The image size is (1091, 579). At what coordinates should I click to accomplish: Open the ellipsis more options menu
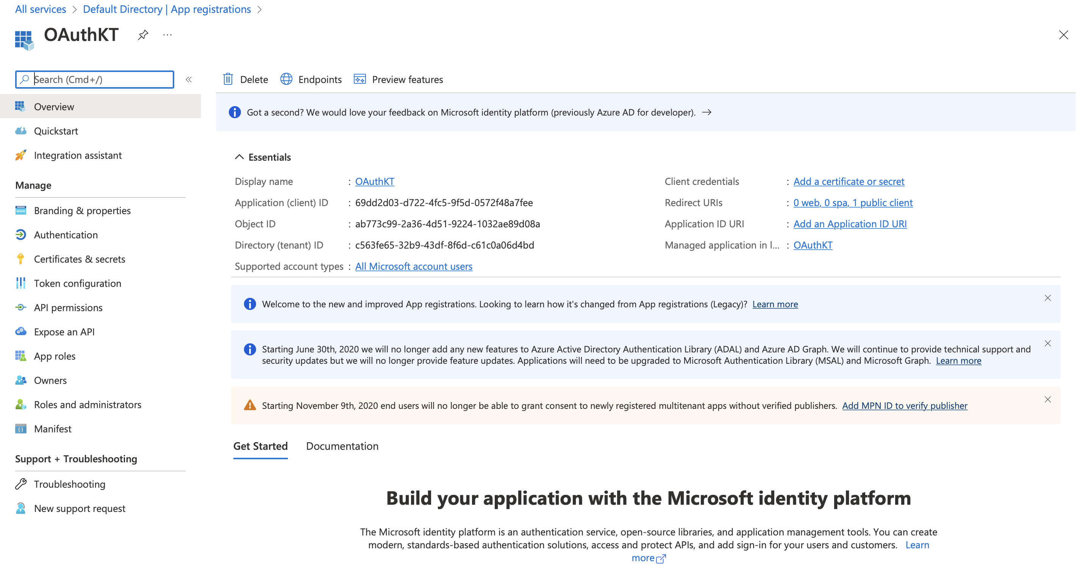167,35
